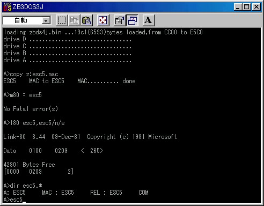The width and height of the screenshot is (264, 206).
Task: Open the MS-DOS system menu icon
Action: [8, 7]
